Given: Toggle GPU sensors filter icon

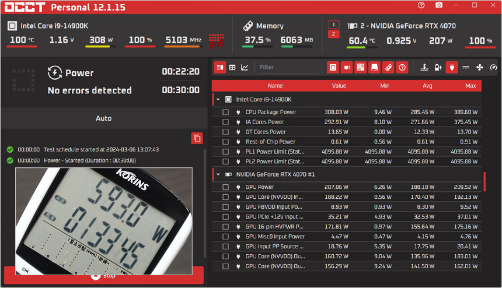Looking at the screenshot, I should 347,68.
